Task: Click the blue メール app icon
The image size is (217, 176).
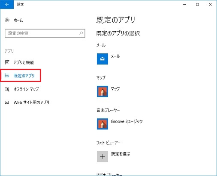Action: pos(102,59)
